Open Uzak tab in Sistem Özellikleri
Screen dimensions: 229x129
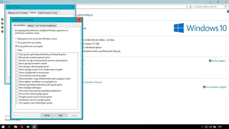click(55, 13)
